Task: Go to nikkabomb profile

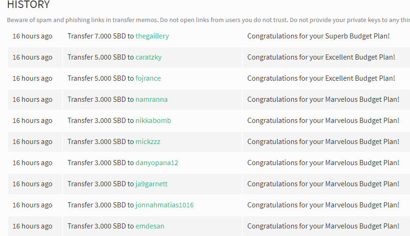Action: (x=153, y=121)
